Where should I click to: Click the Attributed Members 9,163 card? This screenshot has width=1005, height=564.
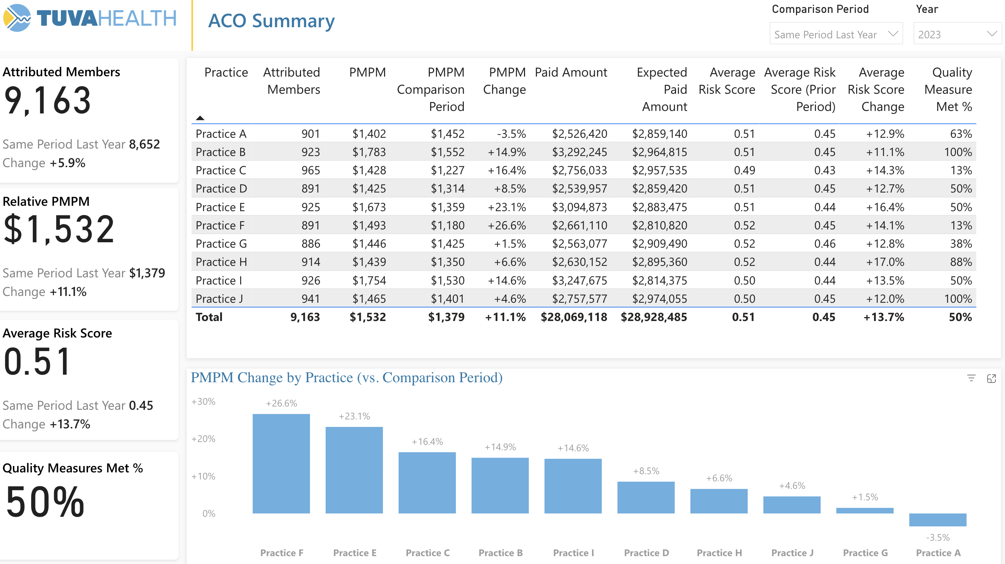[x=48, y=101]
